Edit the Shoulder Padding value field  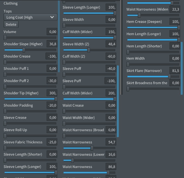[x=51, y=106]
